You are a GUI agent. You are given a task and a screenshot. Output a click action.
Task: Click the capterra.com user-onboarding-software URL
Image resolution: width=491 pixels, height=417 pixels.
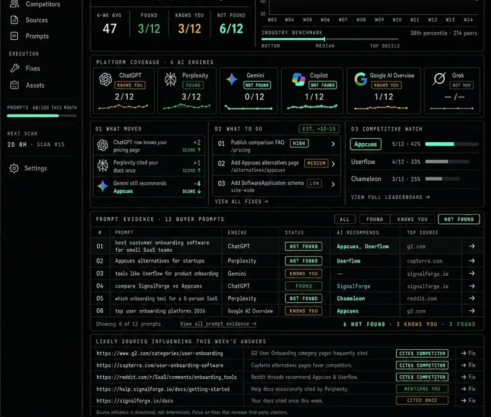160,365
